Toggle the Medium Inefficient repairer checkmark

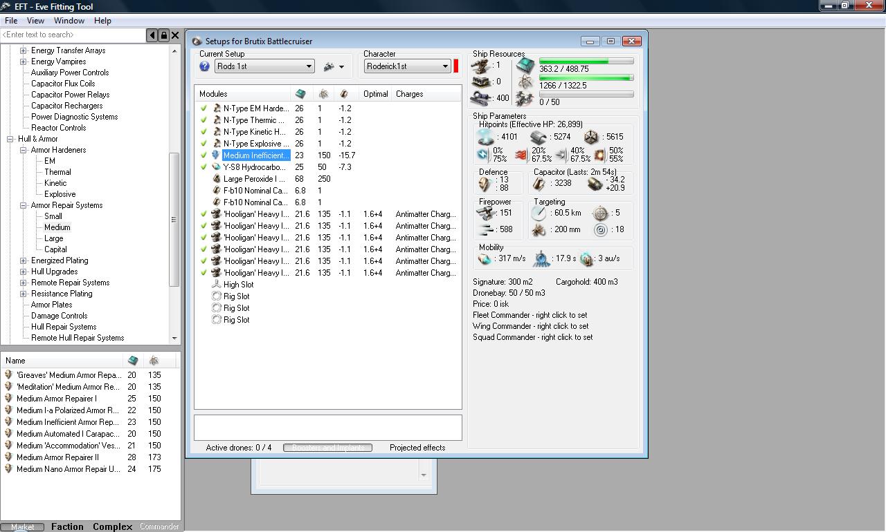pos(204,155)
